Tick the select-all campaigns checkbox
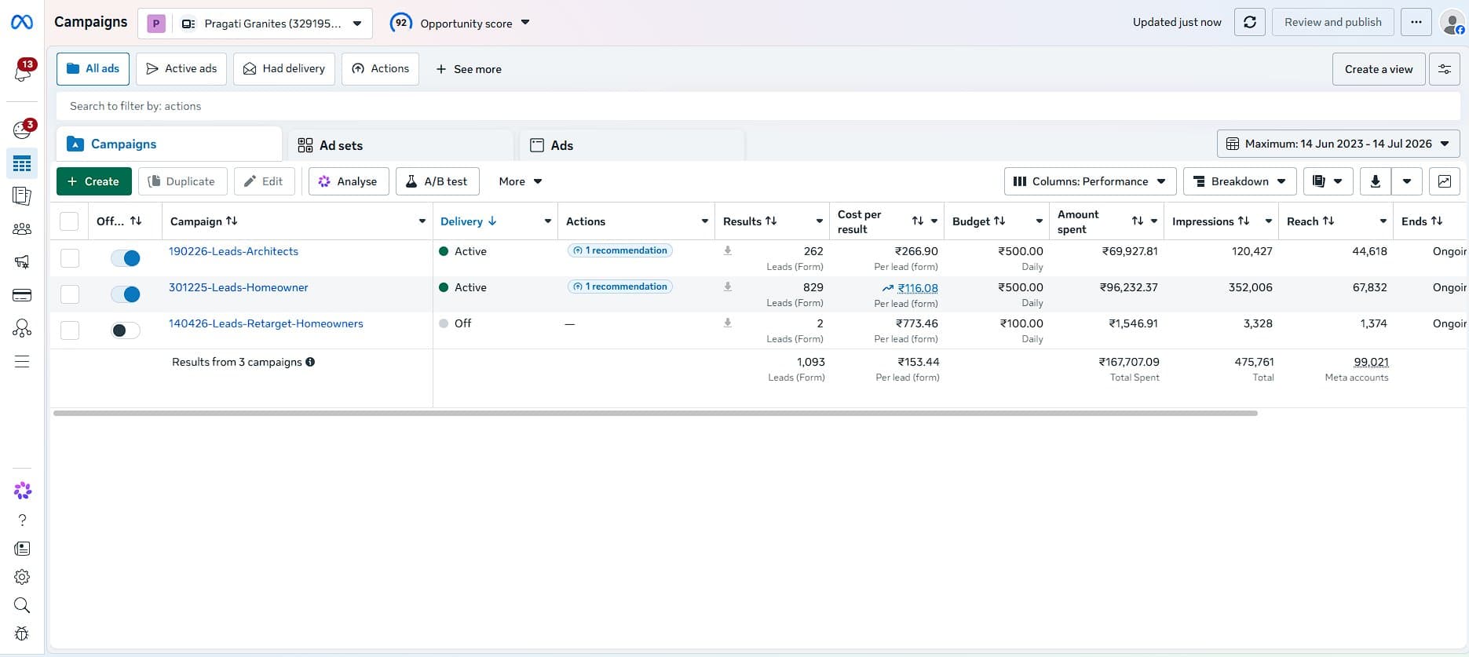 tap(69, 221)
